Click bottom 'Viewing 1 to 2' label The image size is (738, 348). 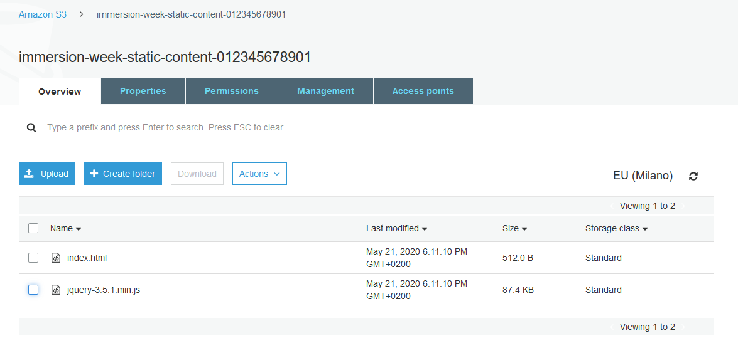647,327
